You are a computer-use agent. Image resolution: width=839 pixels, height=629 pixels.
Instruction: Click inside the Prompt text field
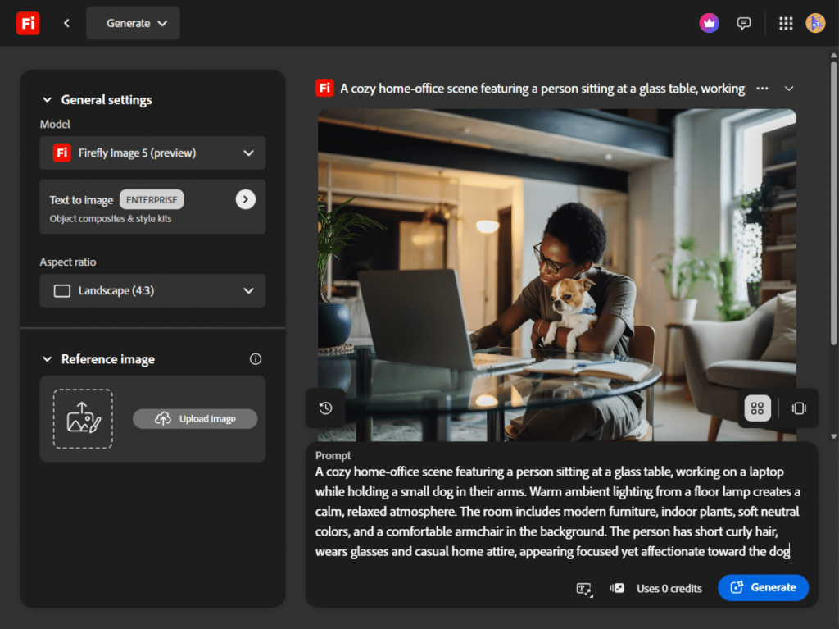(558, 511)
